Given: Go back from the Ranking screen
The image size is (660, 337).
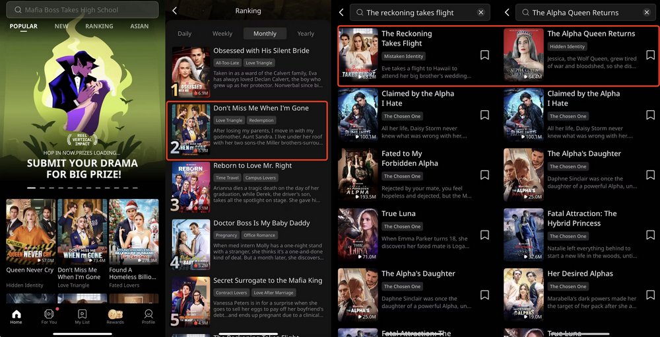Looking at the screenshot, I should tap(174, 11).
